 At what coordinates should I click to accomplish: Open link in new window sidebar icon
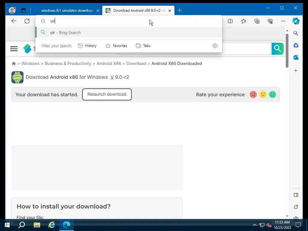pyautogui.click(x=296, y=207)
